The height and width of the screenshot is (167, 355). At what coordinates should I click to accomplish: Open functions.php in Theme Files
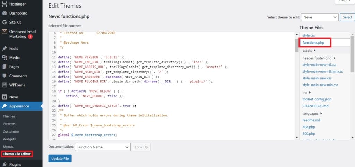click(313, 43)
